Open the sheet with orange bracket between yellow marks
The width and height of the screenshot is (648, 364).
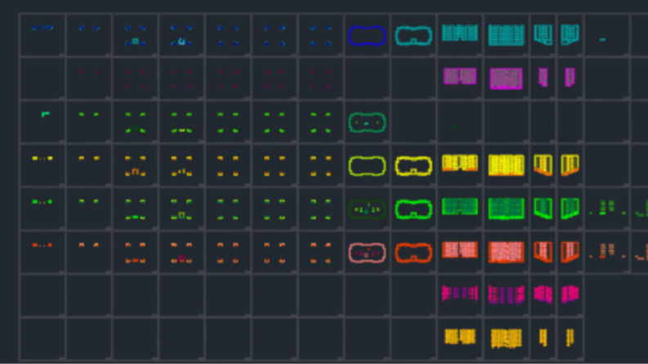pos(135,166)
